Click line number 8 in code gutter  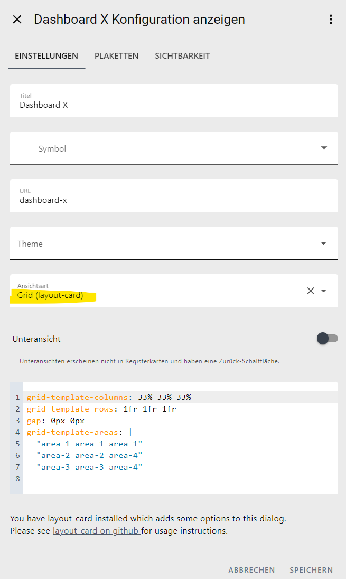[x=17, y=479]
